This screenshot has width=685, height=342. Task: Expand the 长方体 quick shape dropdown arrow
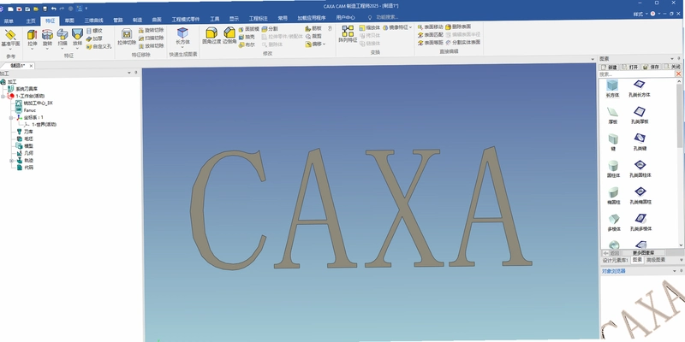coord(182,47)
